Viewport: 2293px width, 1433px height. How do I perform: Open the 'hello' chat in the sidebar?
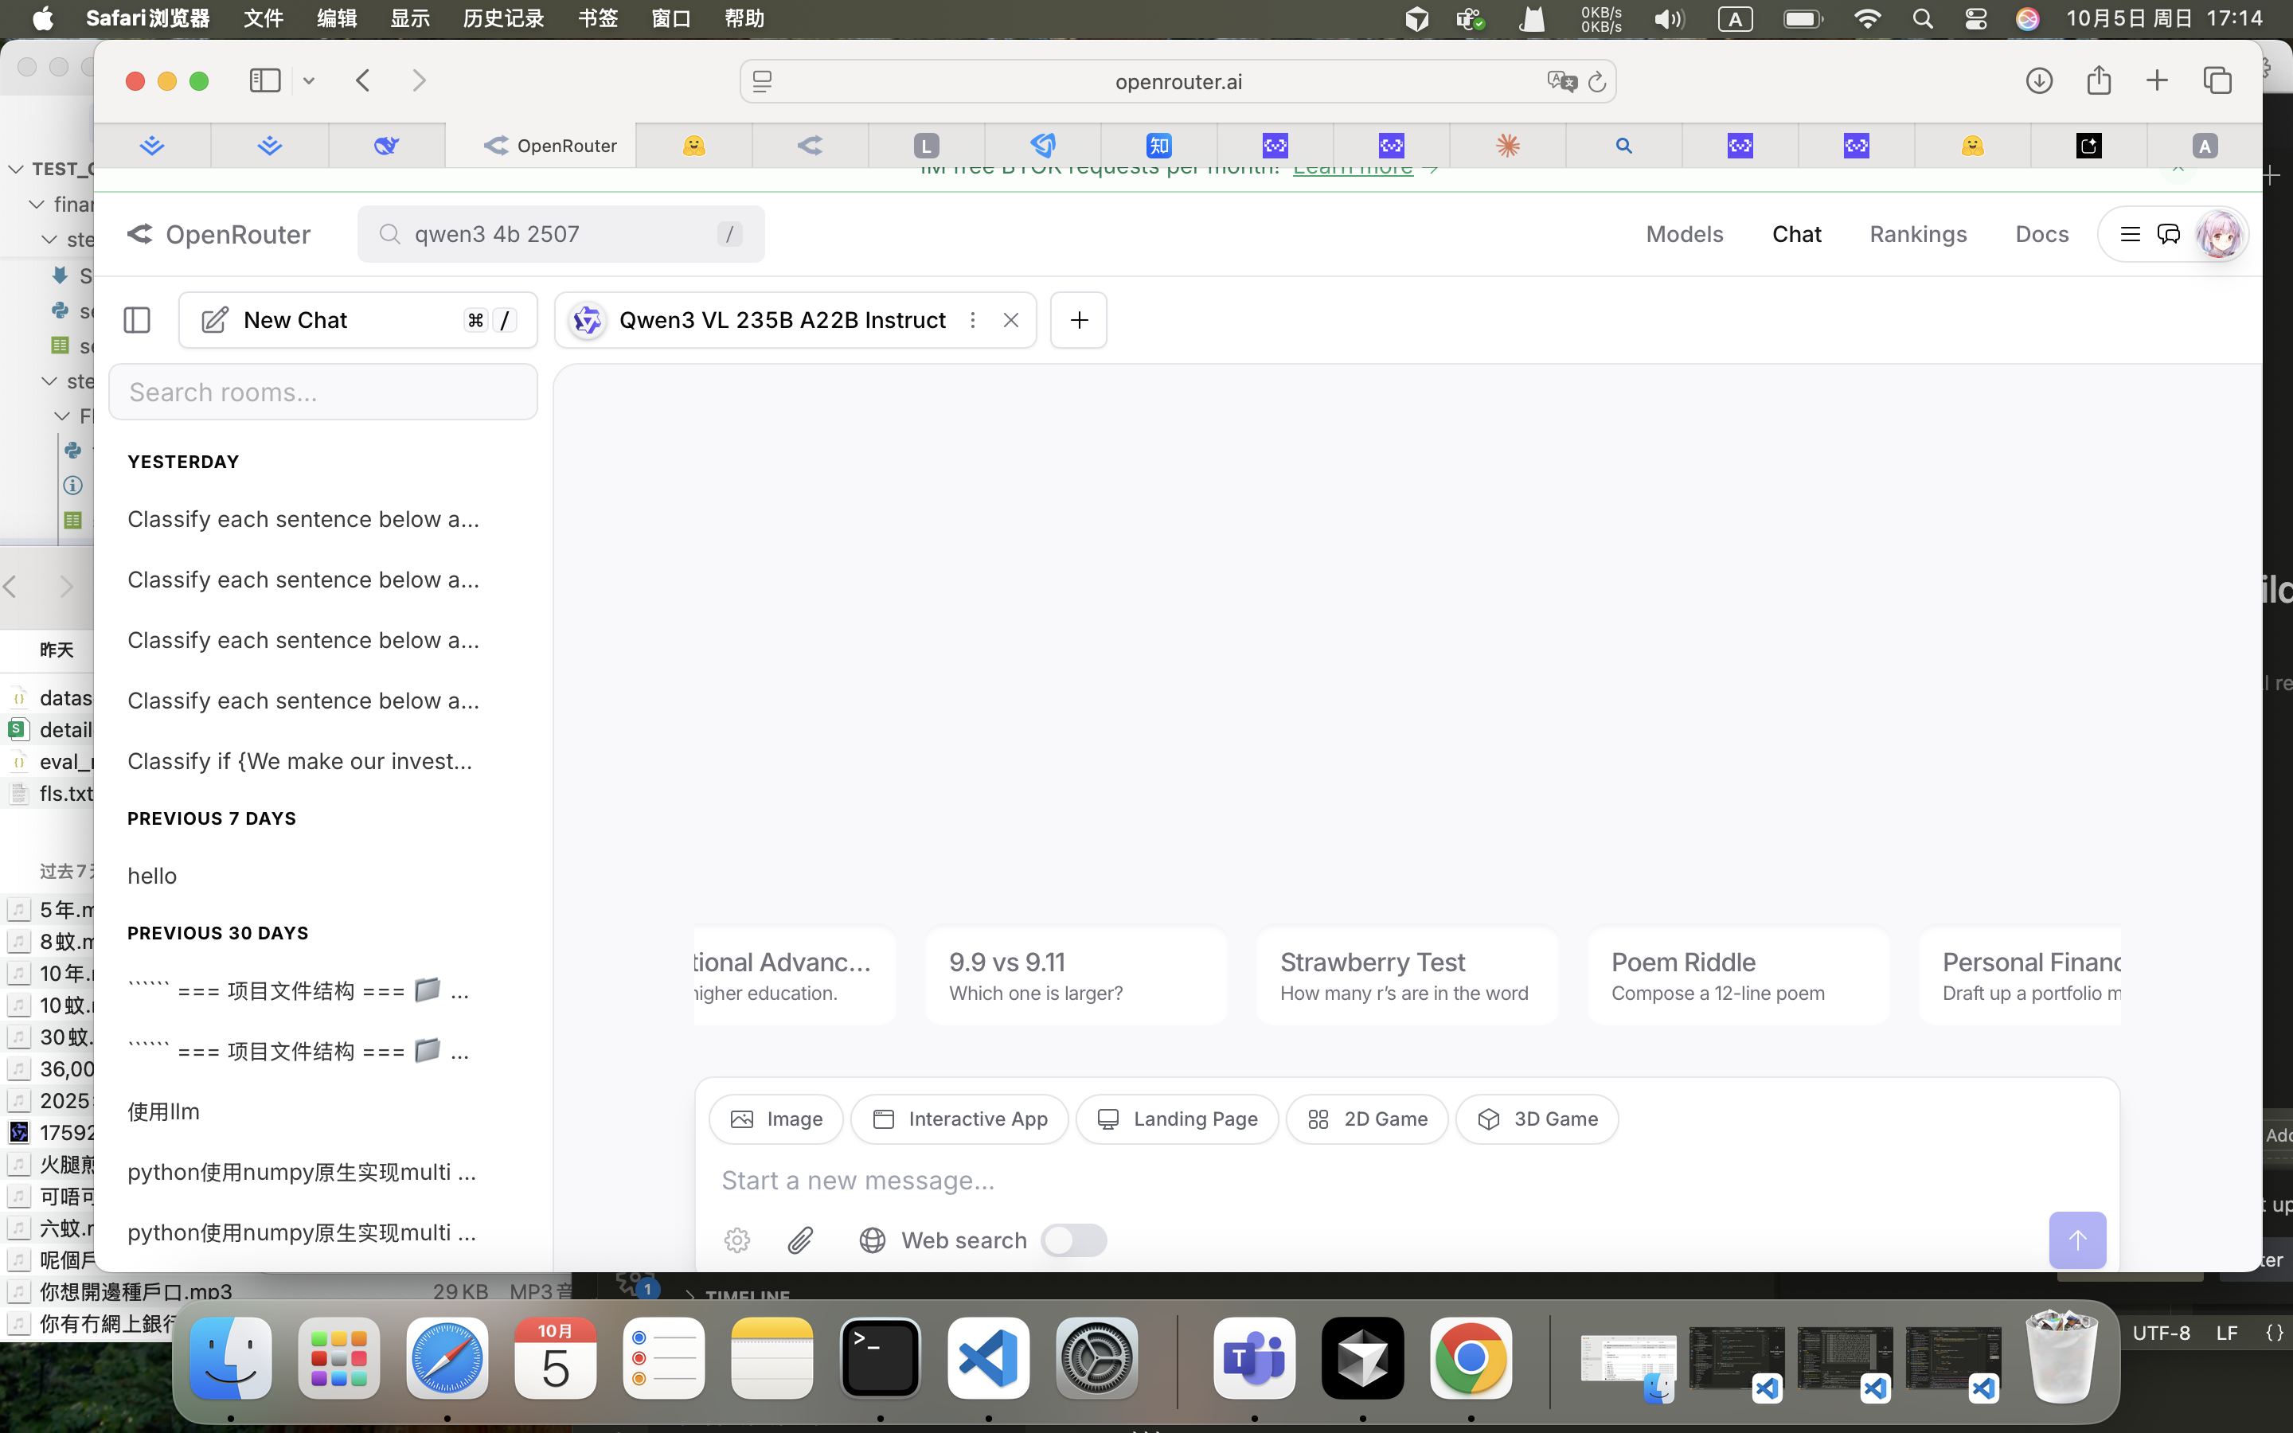pos(153,876)
